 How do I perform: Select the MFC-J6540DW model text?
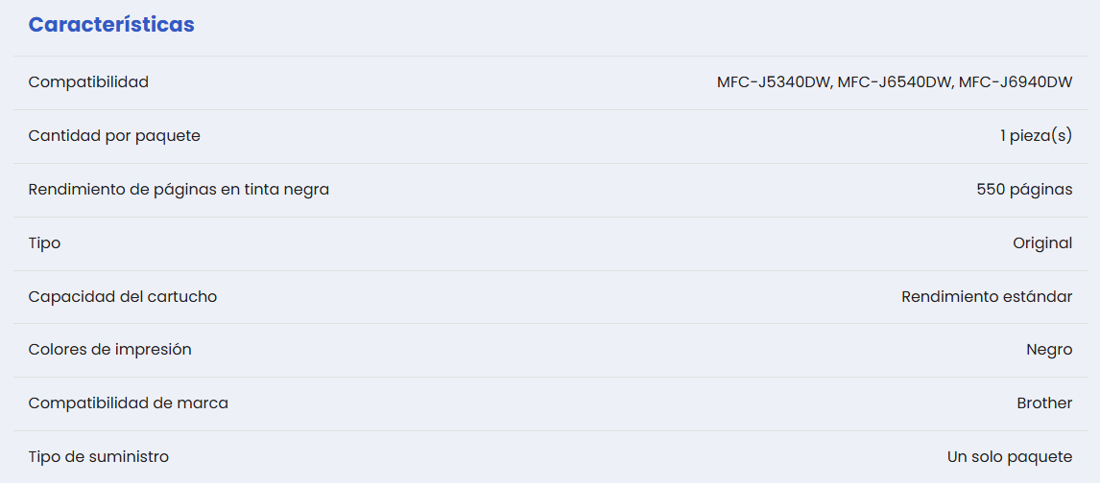click(x=894, y=82)
